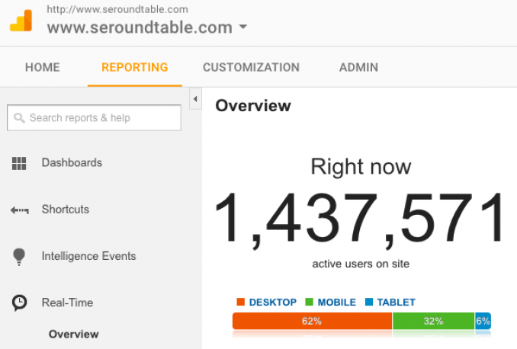Click the Real-Time clock icon

click(x=19, y=303)
